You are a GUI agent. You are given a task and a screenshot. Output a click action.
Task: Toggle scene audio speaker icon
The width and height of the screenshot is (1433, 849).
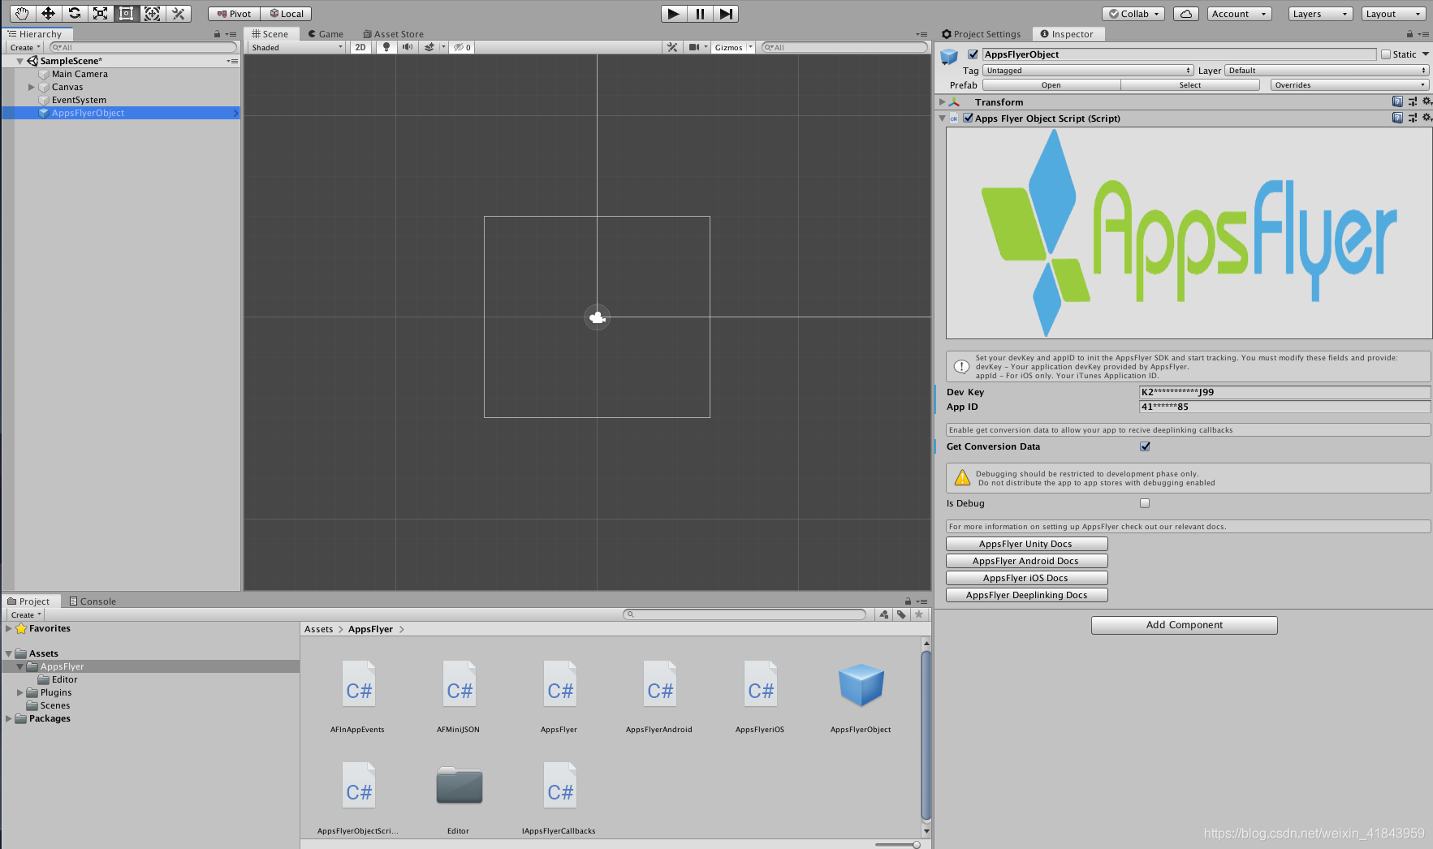(x=407, y=47)
